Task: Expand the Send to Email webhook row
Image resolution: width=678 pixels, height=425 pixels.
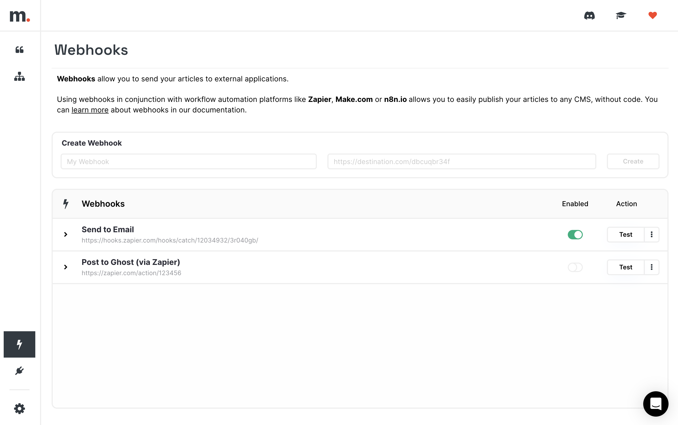Action: (x=66, y=234)
